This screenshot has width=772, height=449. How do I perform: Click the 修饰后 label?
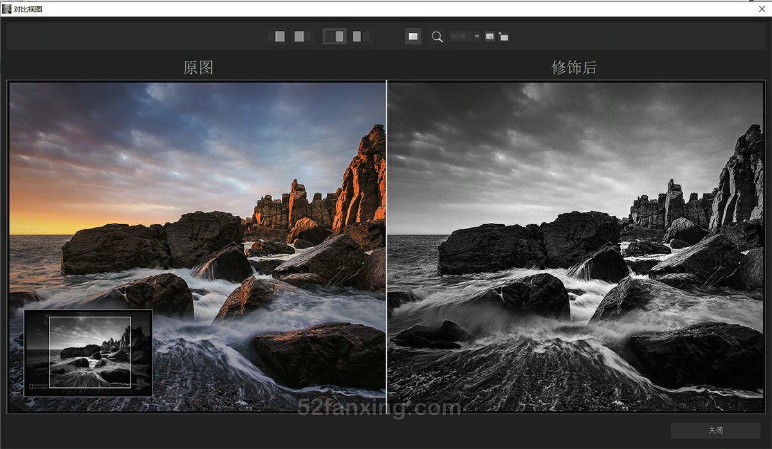(574, 67)
